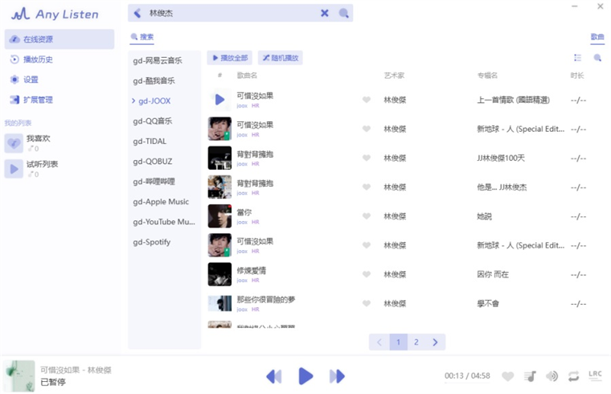Go to results page 2

[416, 343]
